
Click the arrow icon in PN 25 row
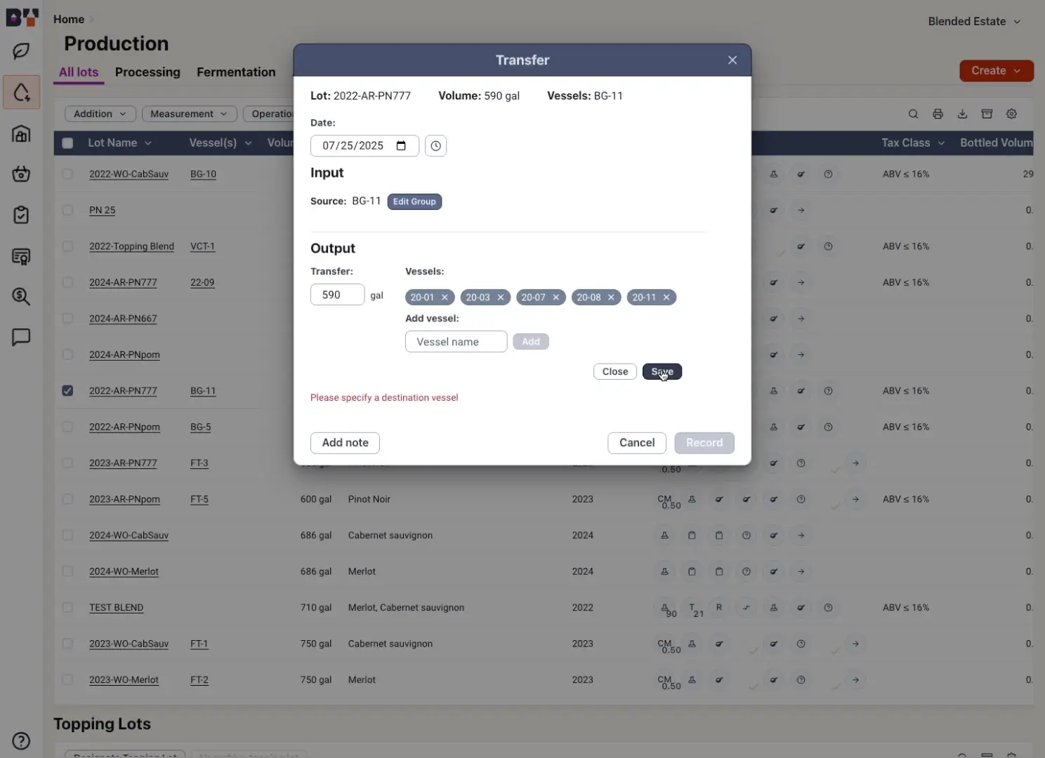pos(801,210)
